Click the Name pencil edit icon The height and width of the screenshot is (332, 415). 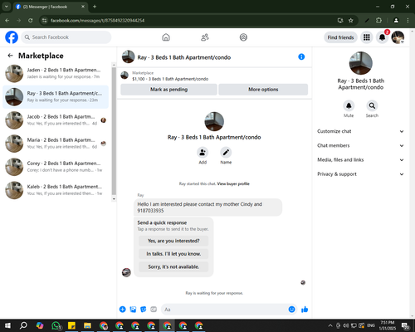[226, 153]
